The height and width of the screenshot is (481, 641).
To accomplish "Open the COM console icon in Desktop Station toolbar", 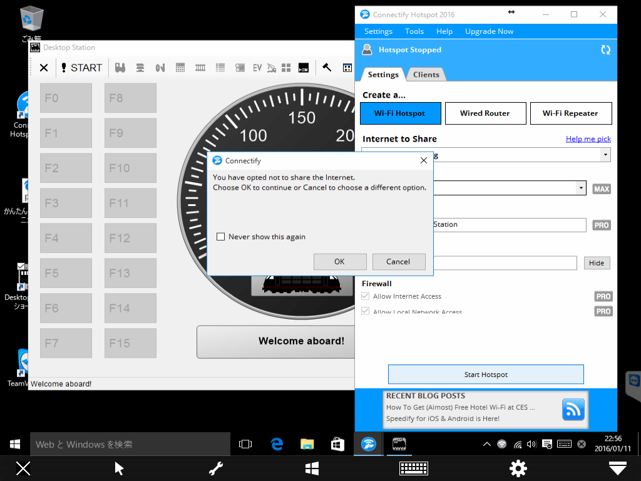I will [x=304, y=68].
